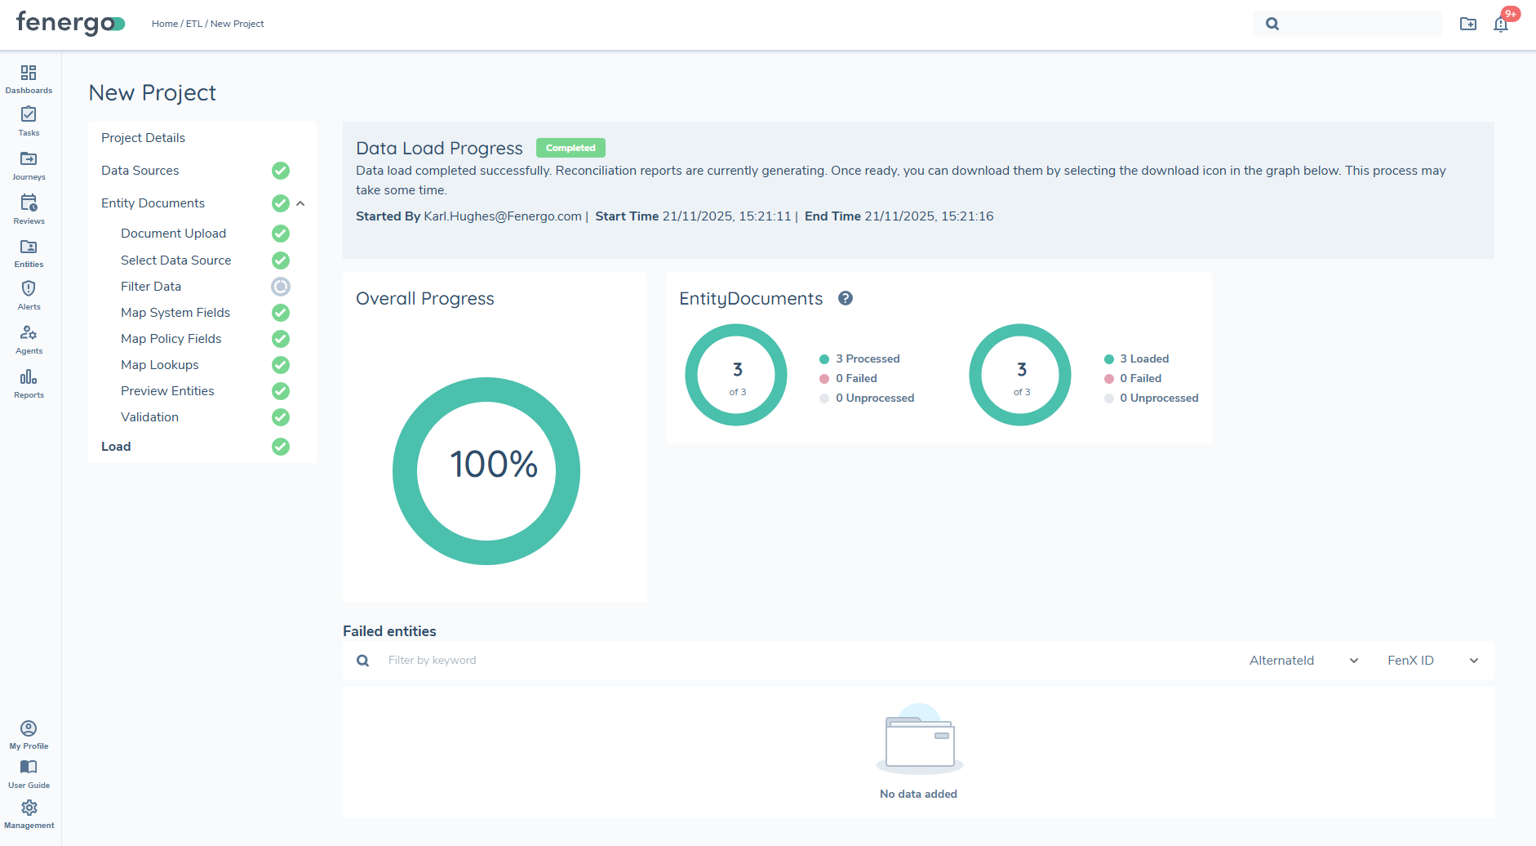
Task: Open notifications via the bell icon
Action: tap(1502, 24)
